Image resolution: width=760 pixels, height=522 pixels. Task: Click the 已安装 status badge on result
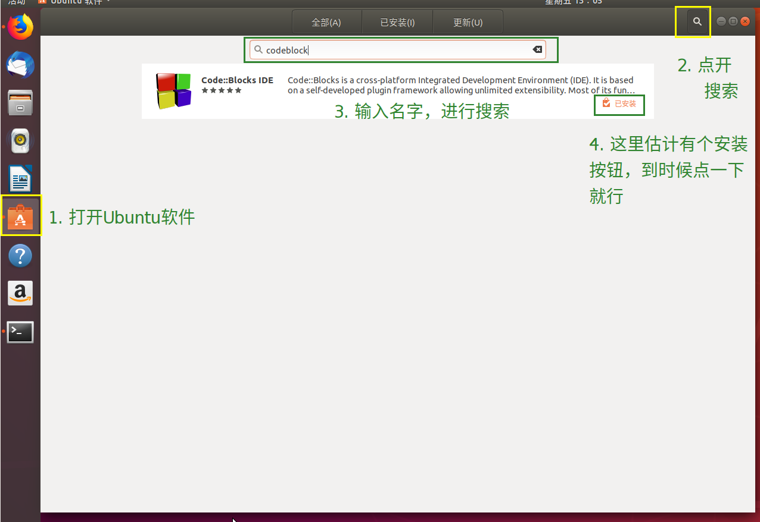(619, 103)
